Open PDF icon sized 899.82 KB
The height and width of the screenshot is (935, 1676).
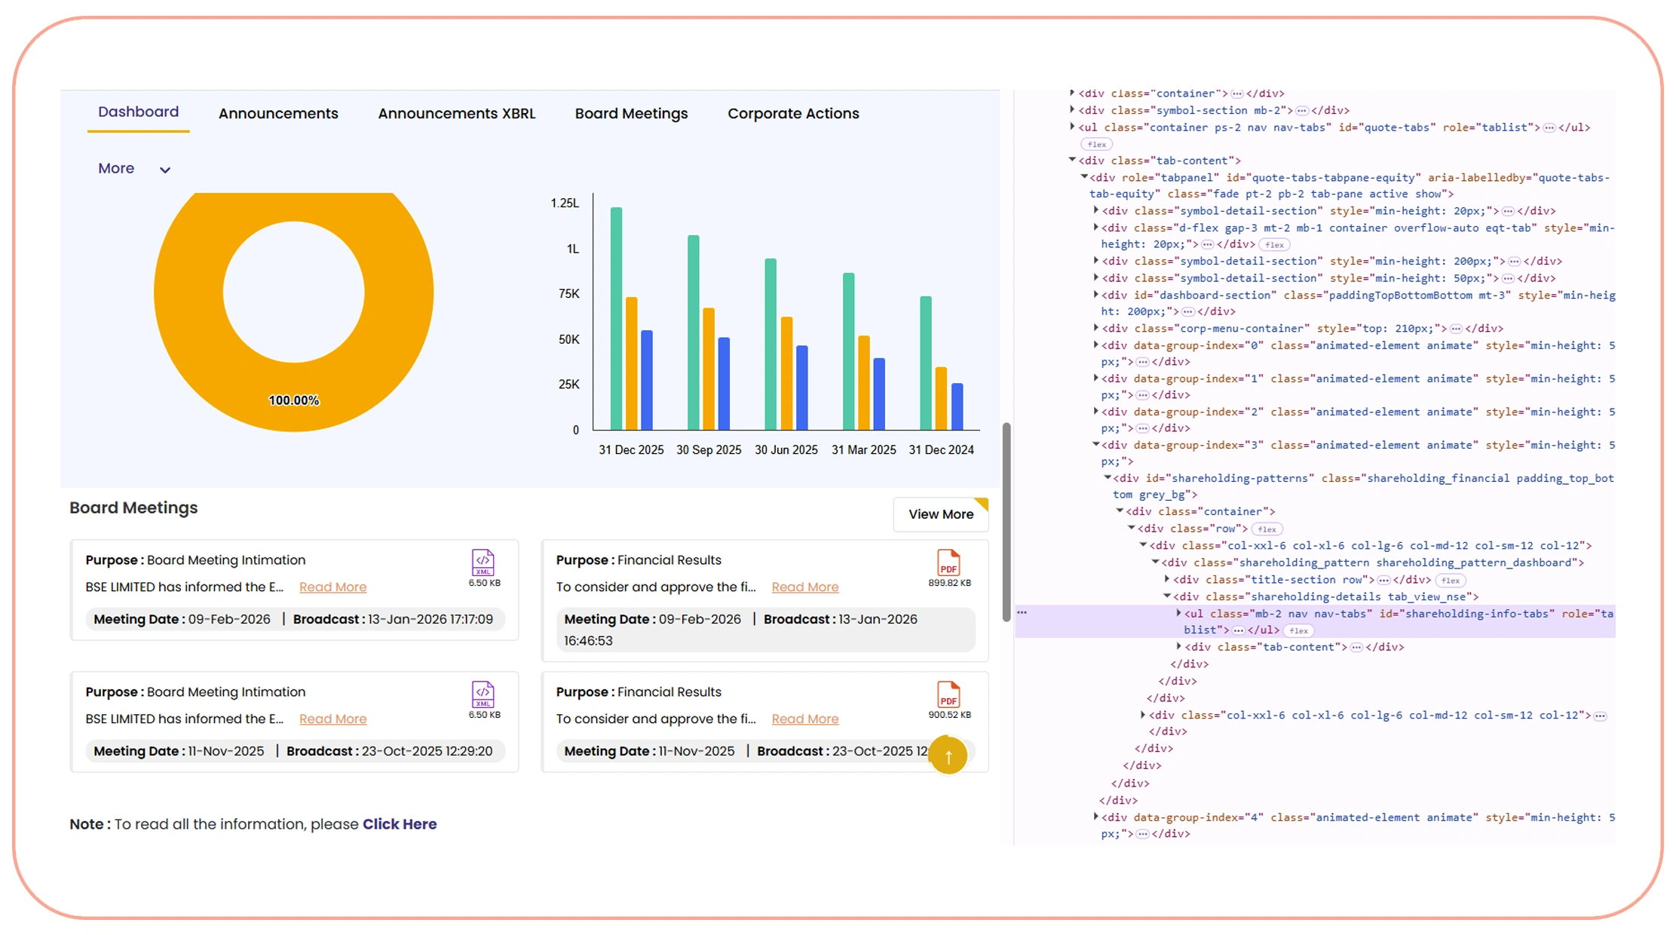948,563
